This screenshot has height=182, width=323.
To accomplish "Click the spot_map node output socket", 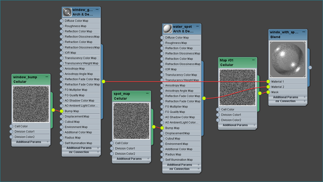I will [x=154, y=127].
